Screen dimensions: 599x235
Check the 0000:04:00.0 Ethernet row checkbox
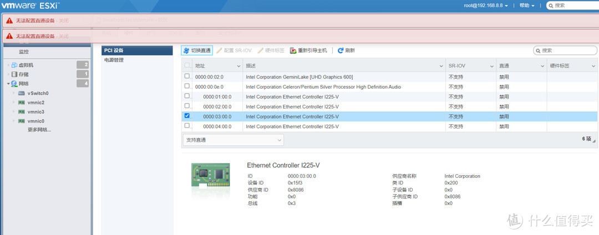(187, 126)
